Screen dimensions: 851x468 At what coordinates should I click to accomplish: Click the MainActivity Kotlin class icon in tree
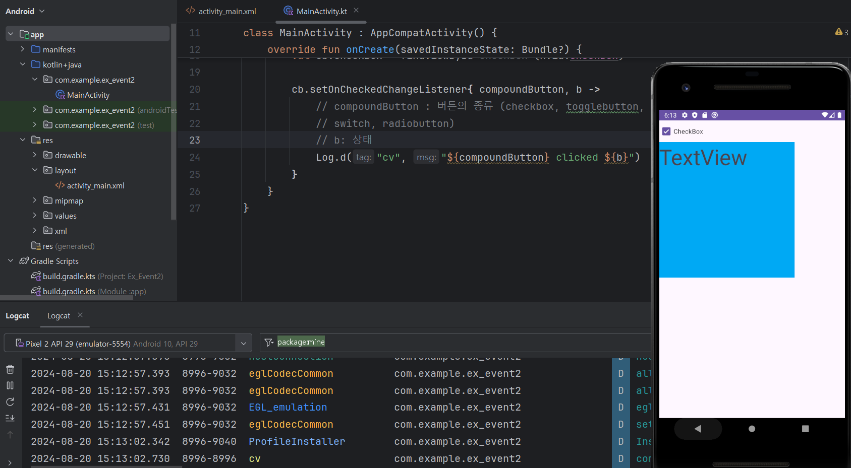click(60, 95)
